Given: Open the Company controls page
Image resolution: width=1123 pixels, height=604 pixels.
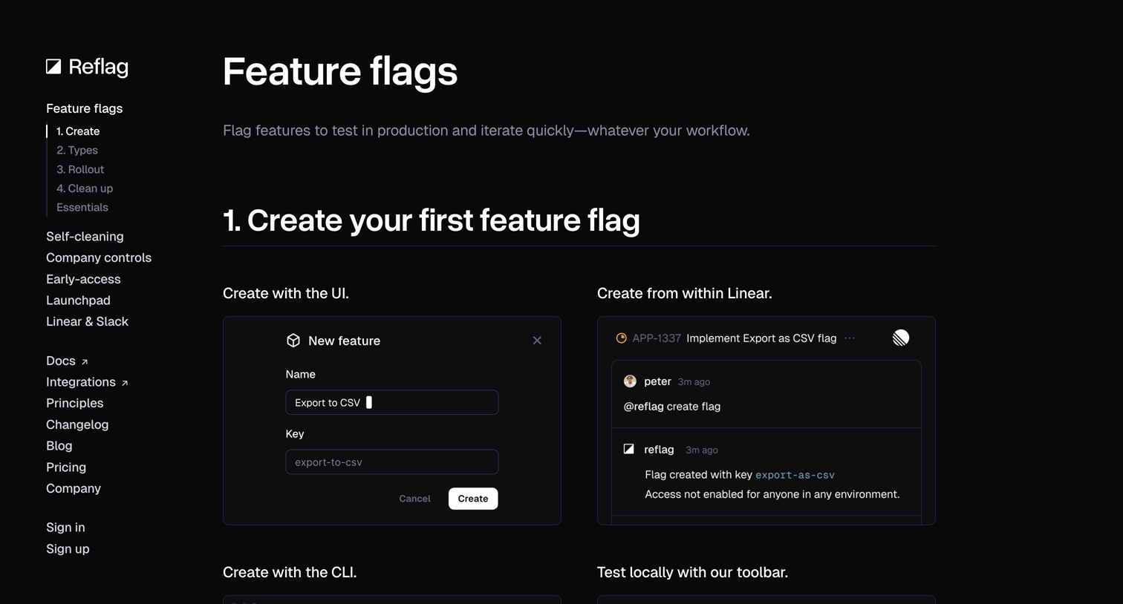Looking at the screenshot, I should click(99, 257).
